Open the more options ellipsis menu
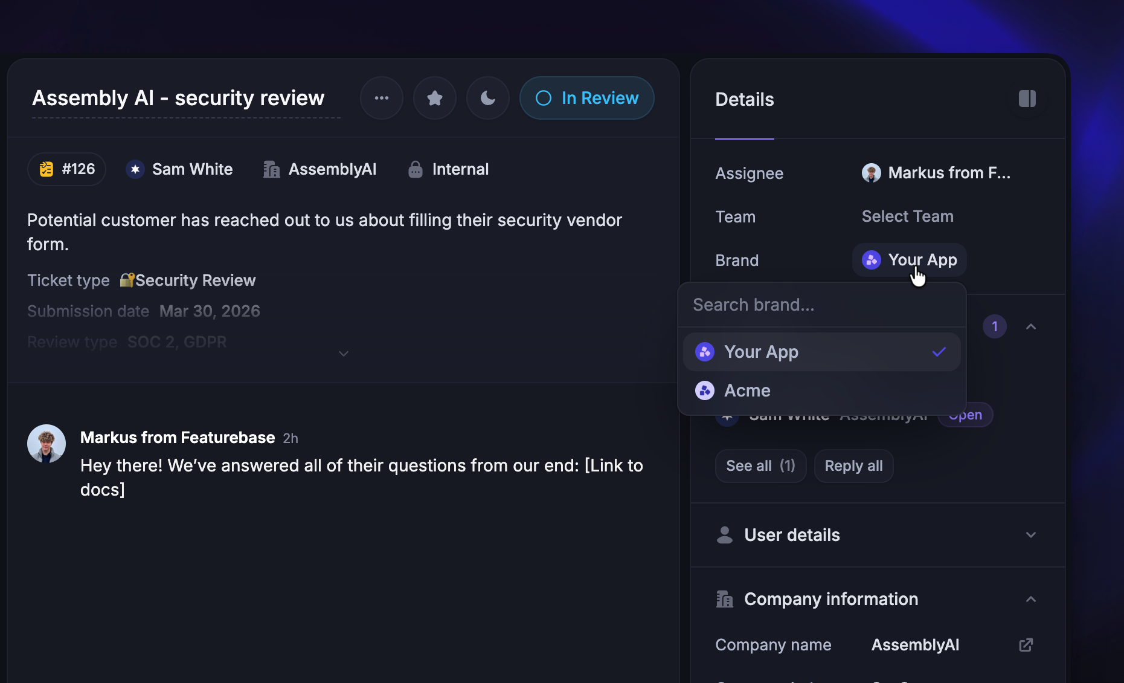Screen dimensions: 1124x683 pyautogui.click(x=382, y=98)
